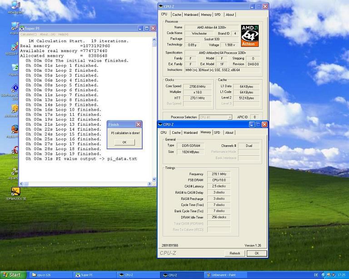Image resolution: width=349 pixels, height=279 pixels.
Task: Open the Calculate(C) menu in Super PI
Action: coord(29,34)
